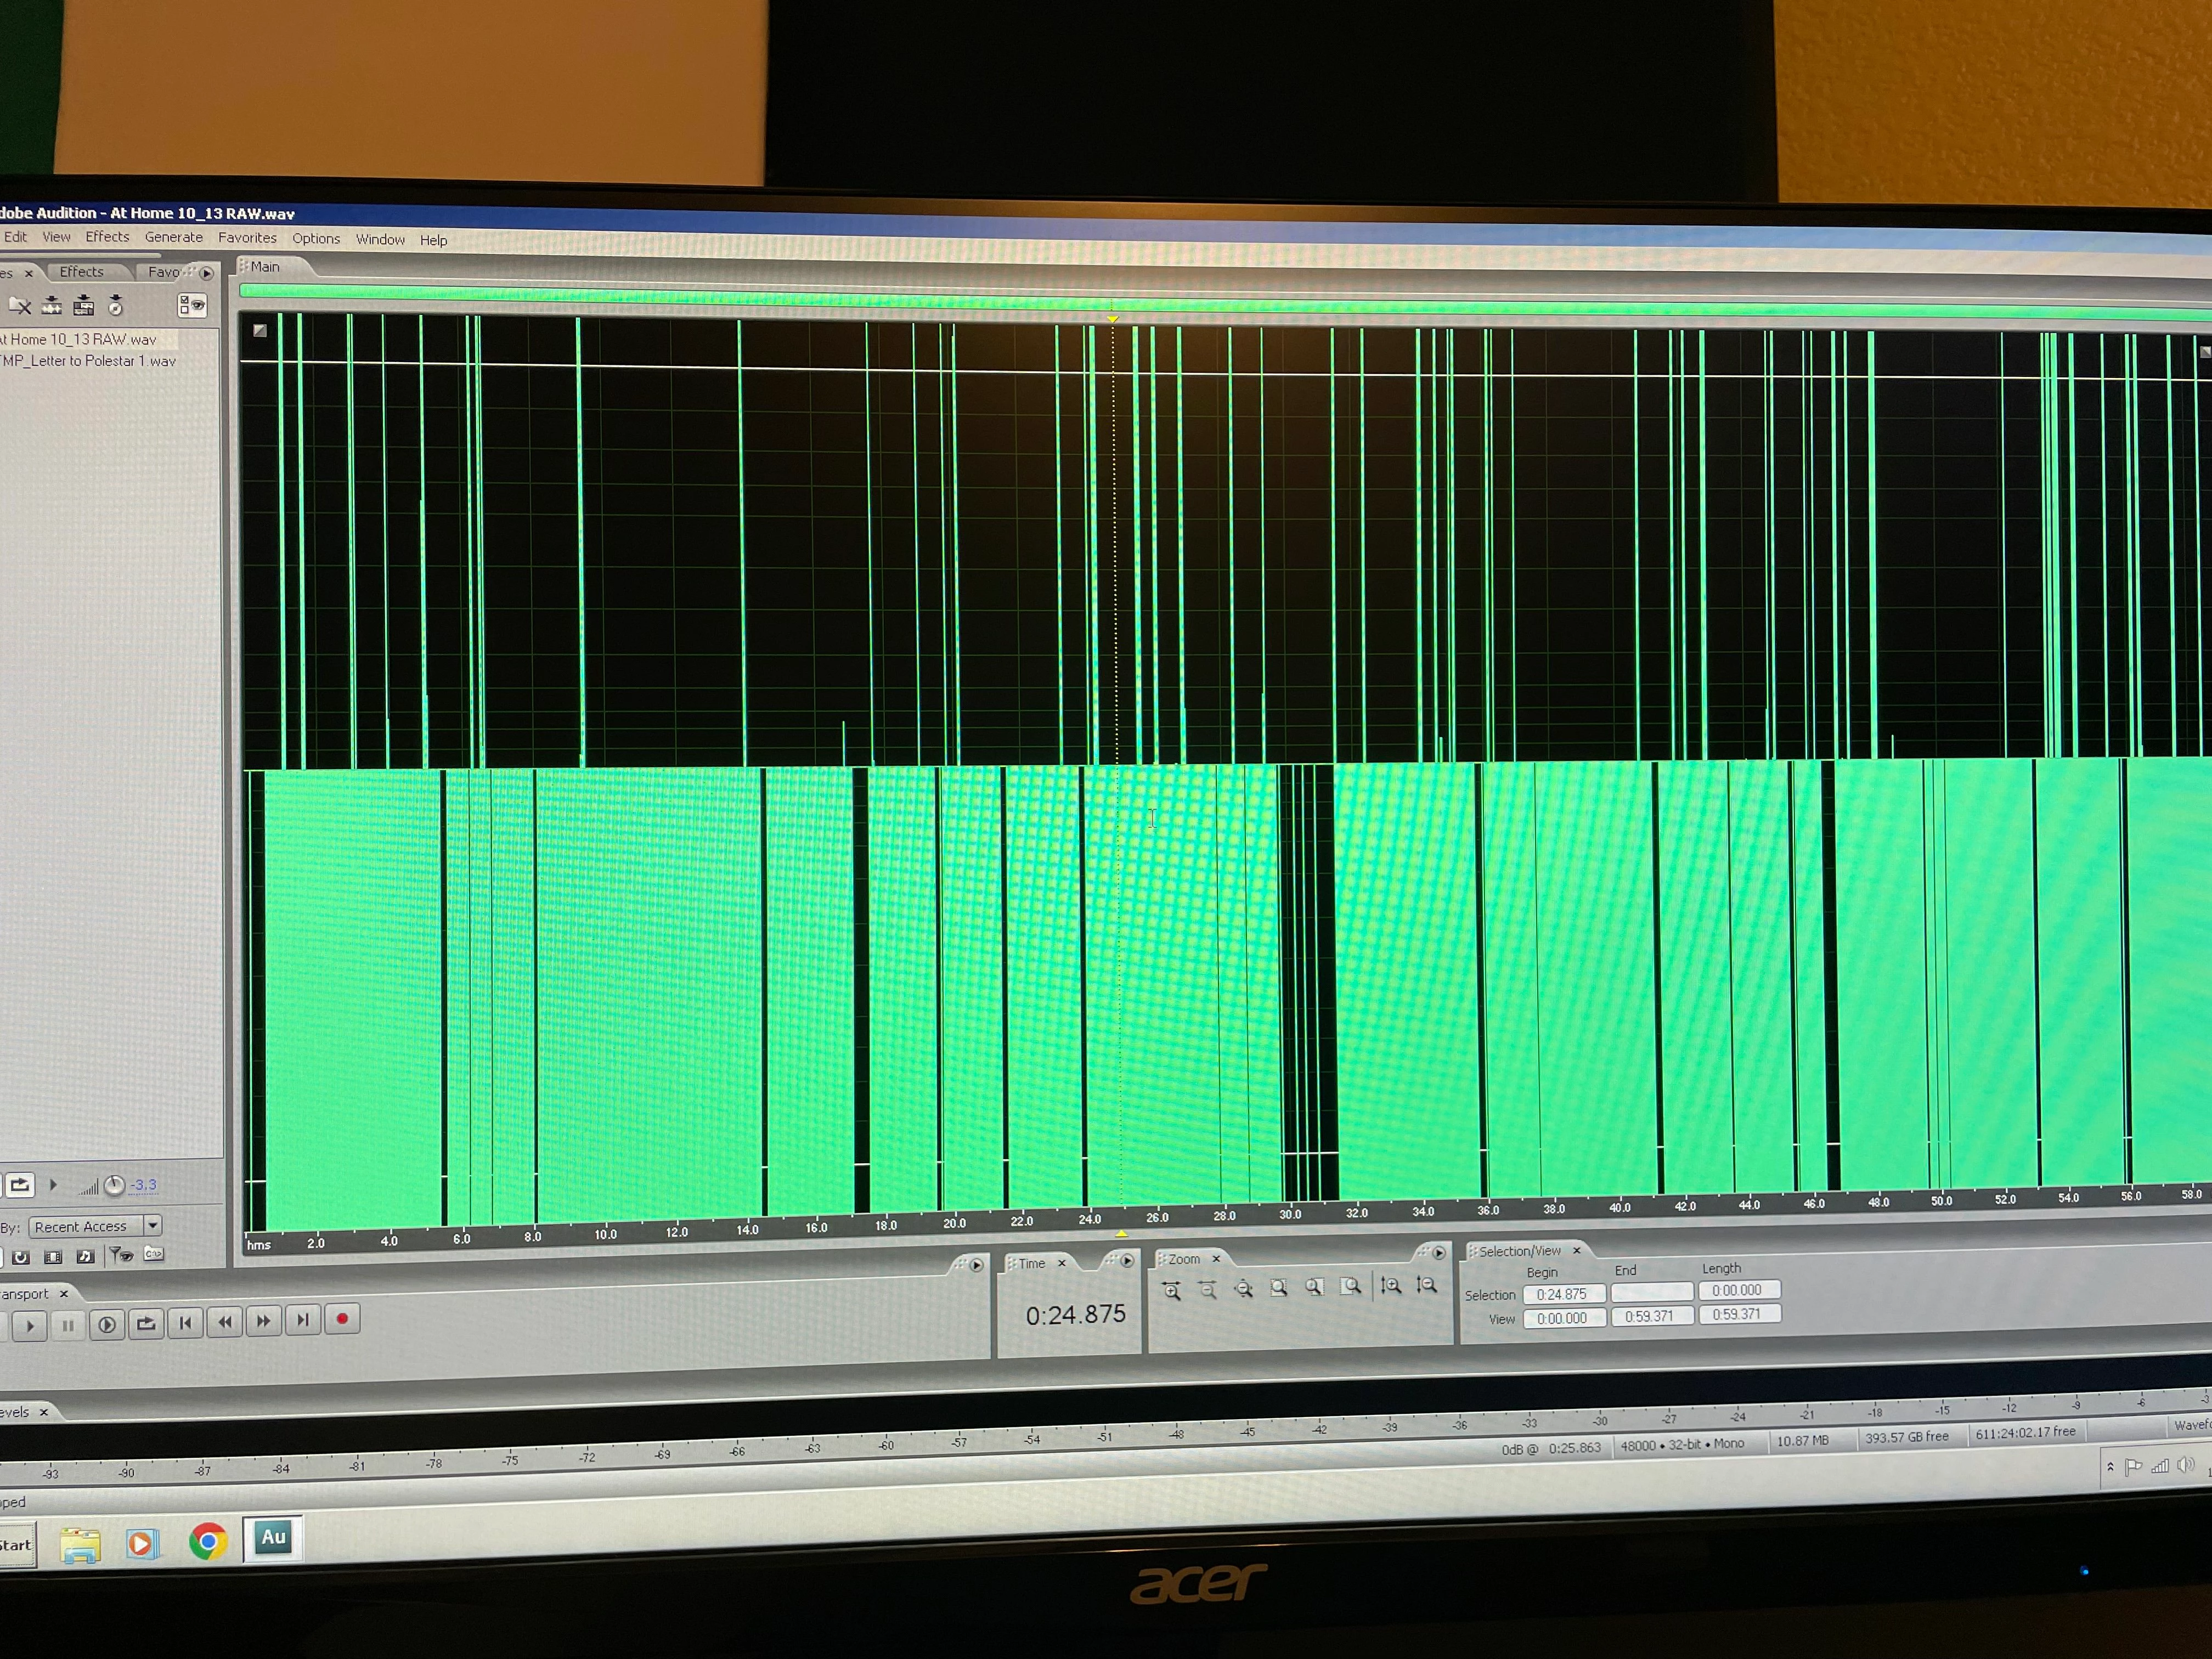2212x1659 pixels.
Task: Click Close File icon in Files panel
Action: click(20, 305)
